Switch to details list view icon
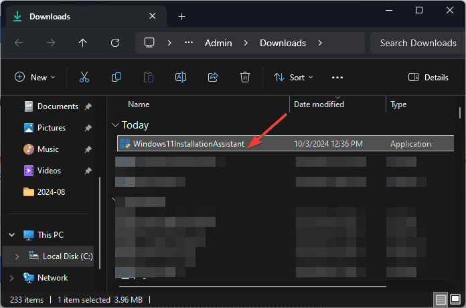This screenshot has width=466, height=308. 441,299
